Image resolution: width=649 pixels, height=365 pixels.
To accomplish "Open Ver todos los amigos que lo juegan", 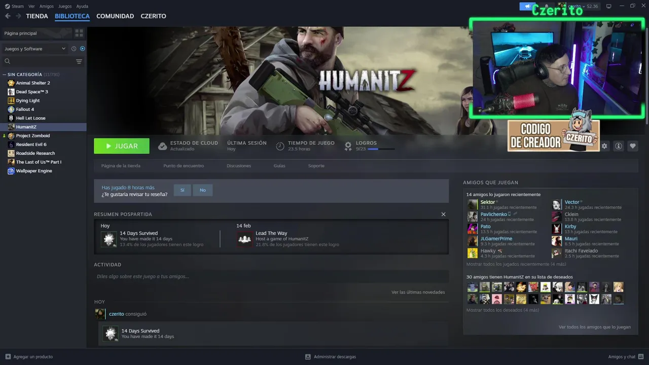I will [x=595, y=327].
